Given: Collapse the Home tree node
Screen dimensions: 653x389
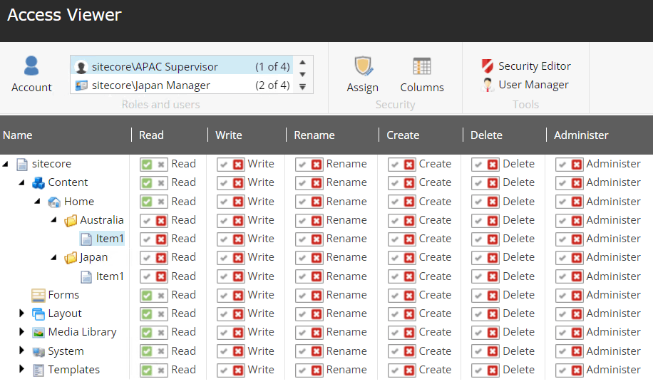Looking at the screenshot, I should pyautogui.click(x=38, y=202).
